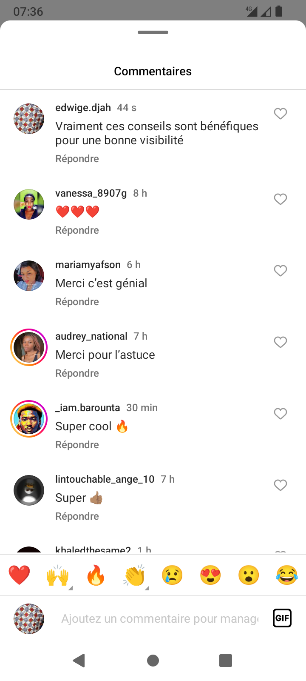Image resolution: width=306 pixels, height=681 pixels.
Task: Reply to audrey_national's comment
Action: (x=77, y=373)
